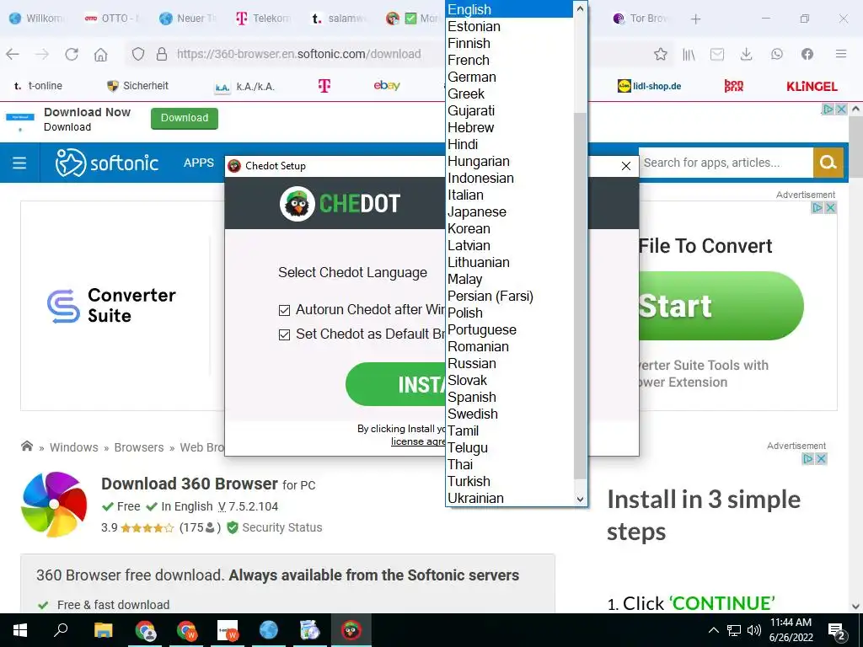Screen dimensions: 863x647
Task: Click language list scroll down arrow
Action: coord(580,499)
